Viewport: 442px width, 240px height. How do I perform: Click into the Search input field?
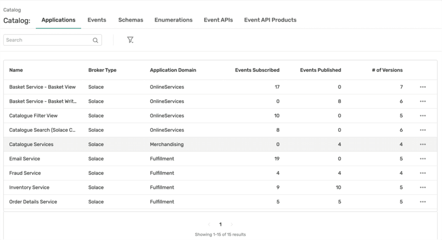click(x=47, y=40)
